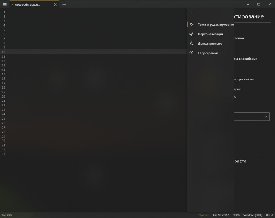Close the notepads app.txt tab
The image size is (275, 218).
pyautogui.click(x=56, y=5)
